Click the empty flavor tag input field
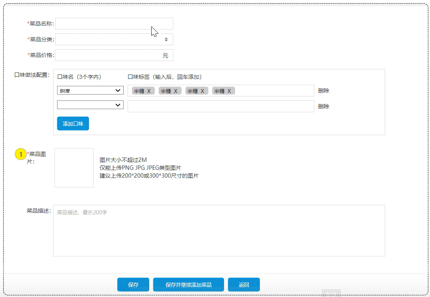This screenshot has width=430, height=297. click(x=221, y=106)
